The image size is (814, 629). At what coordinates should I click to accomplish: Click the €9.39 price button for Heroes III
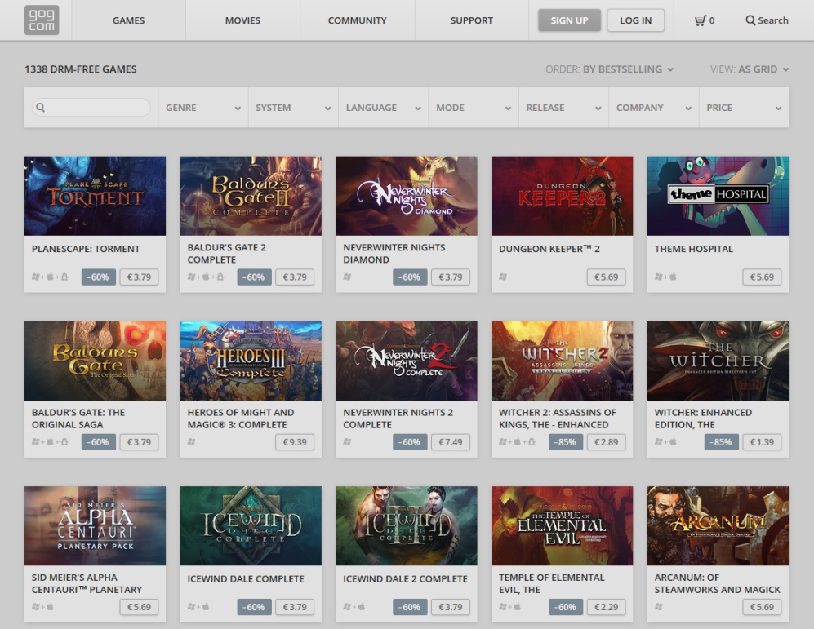point(294,442)
